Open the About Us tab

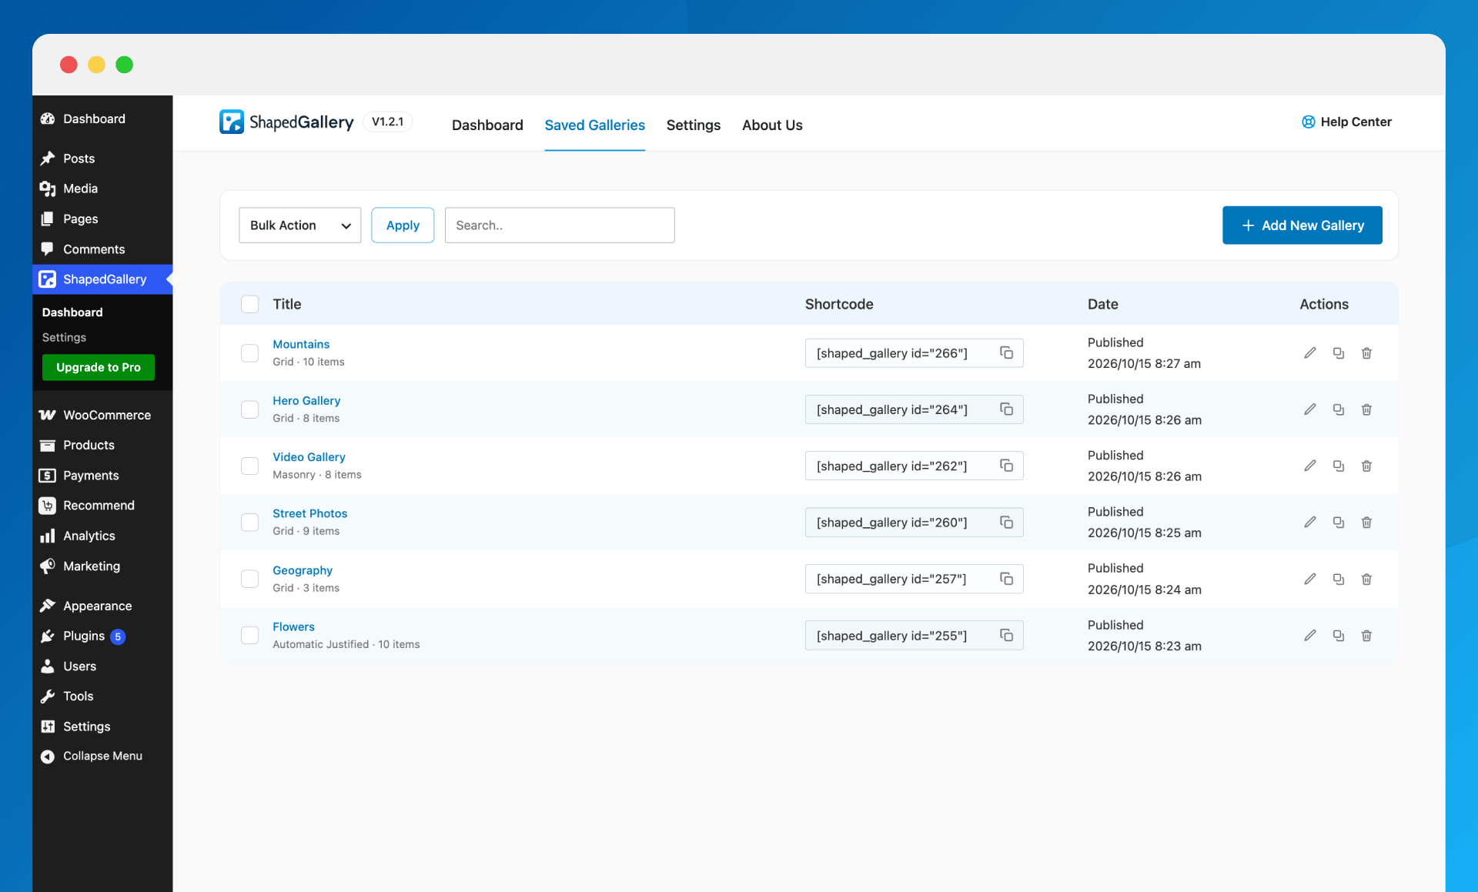(x=772, y=125)
